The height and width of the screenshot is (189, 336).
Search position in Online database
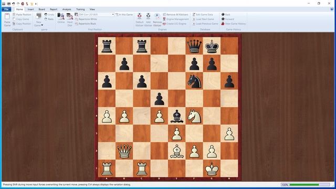[61, 18]
